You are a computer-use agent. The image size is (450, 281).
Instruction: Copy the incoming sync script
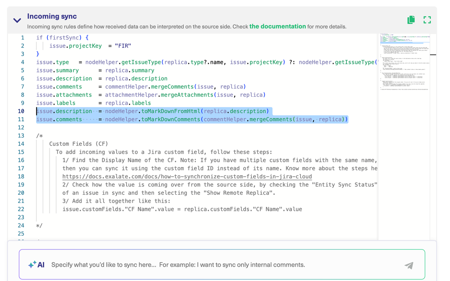tap(411, 20)
